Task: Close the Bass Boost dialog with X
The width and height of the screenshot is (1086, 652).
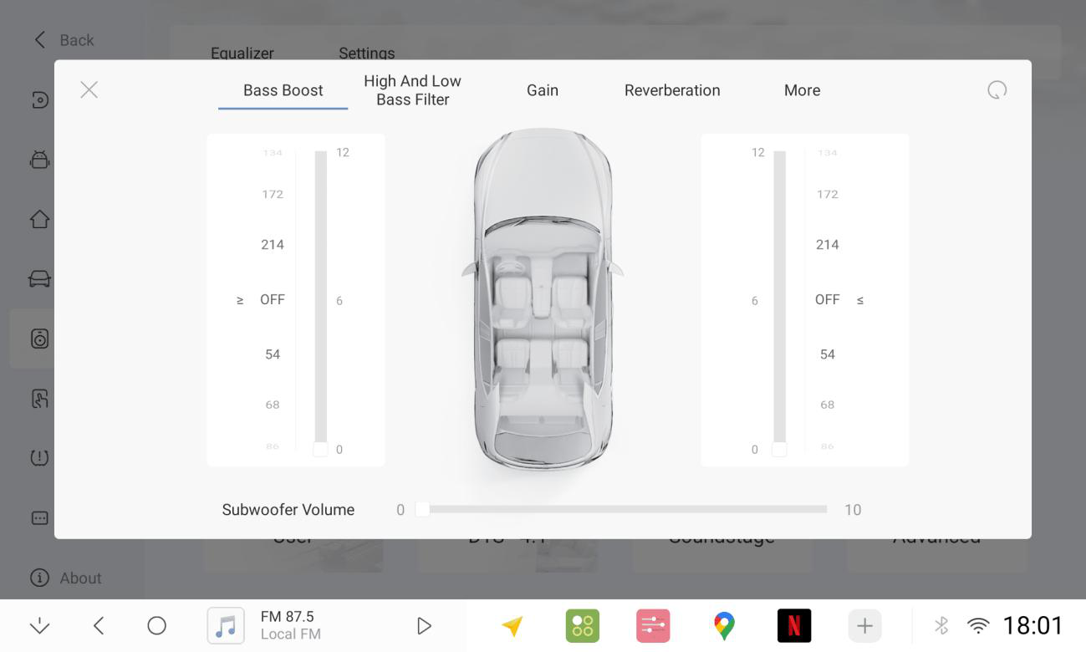Action: pyautogui.click(x=89, y=89)
